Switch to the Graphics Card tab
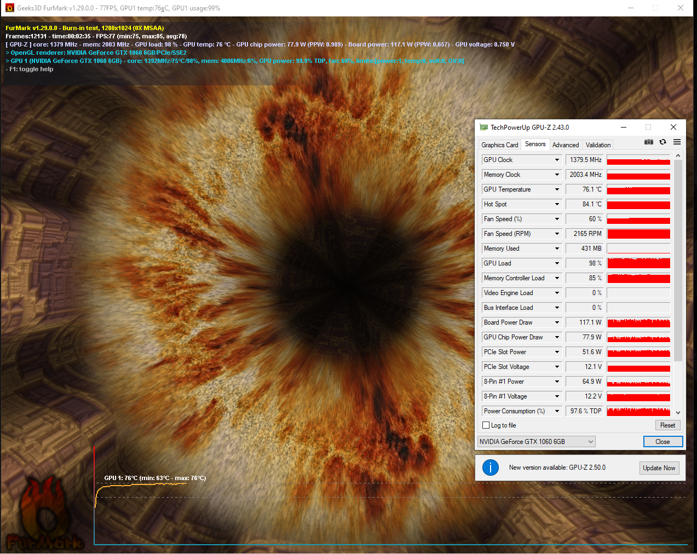Image resolution: width=697 pixels, height=554 pixels. [499, 145]
